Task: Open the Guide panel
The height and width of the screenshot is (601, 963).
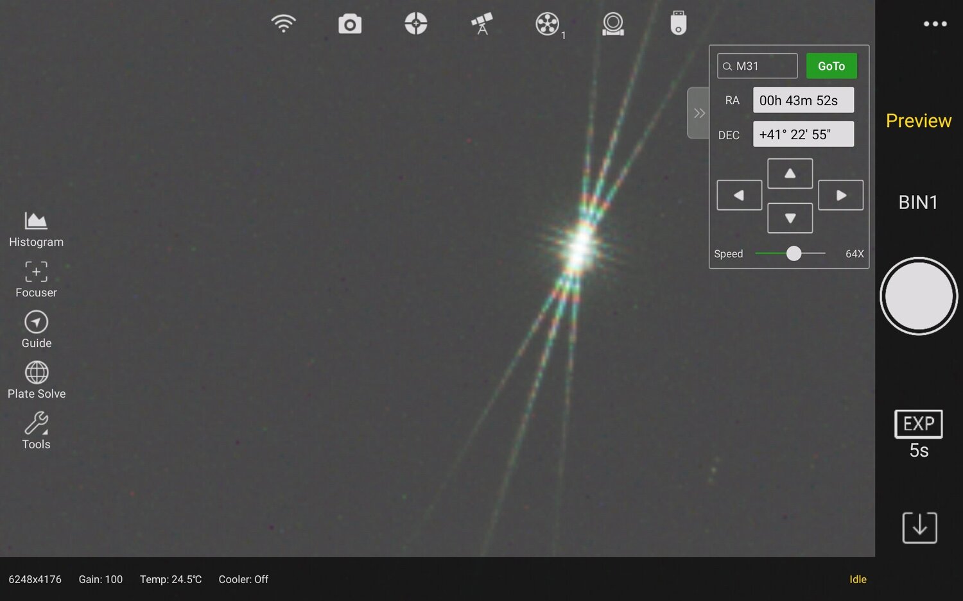Action: pos(36,330)
